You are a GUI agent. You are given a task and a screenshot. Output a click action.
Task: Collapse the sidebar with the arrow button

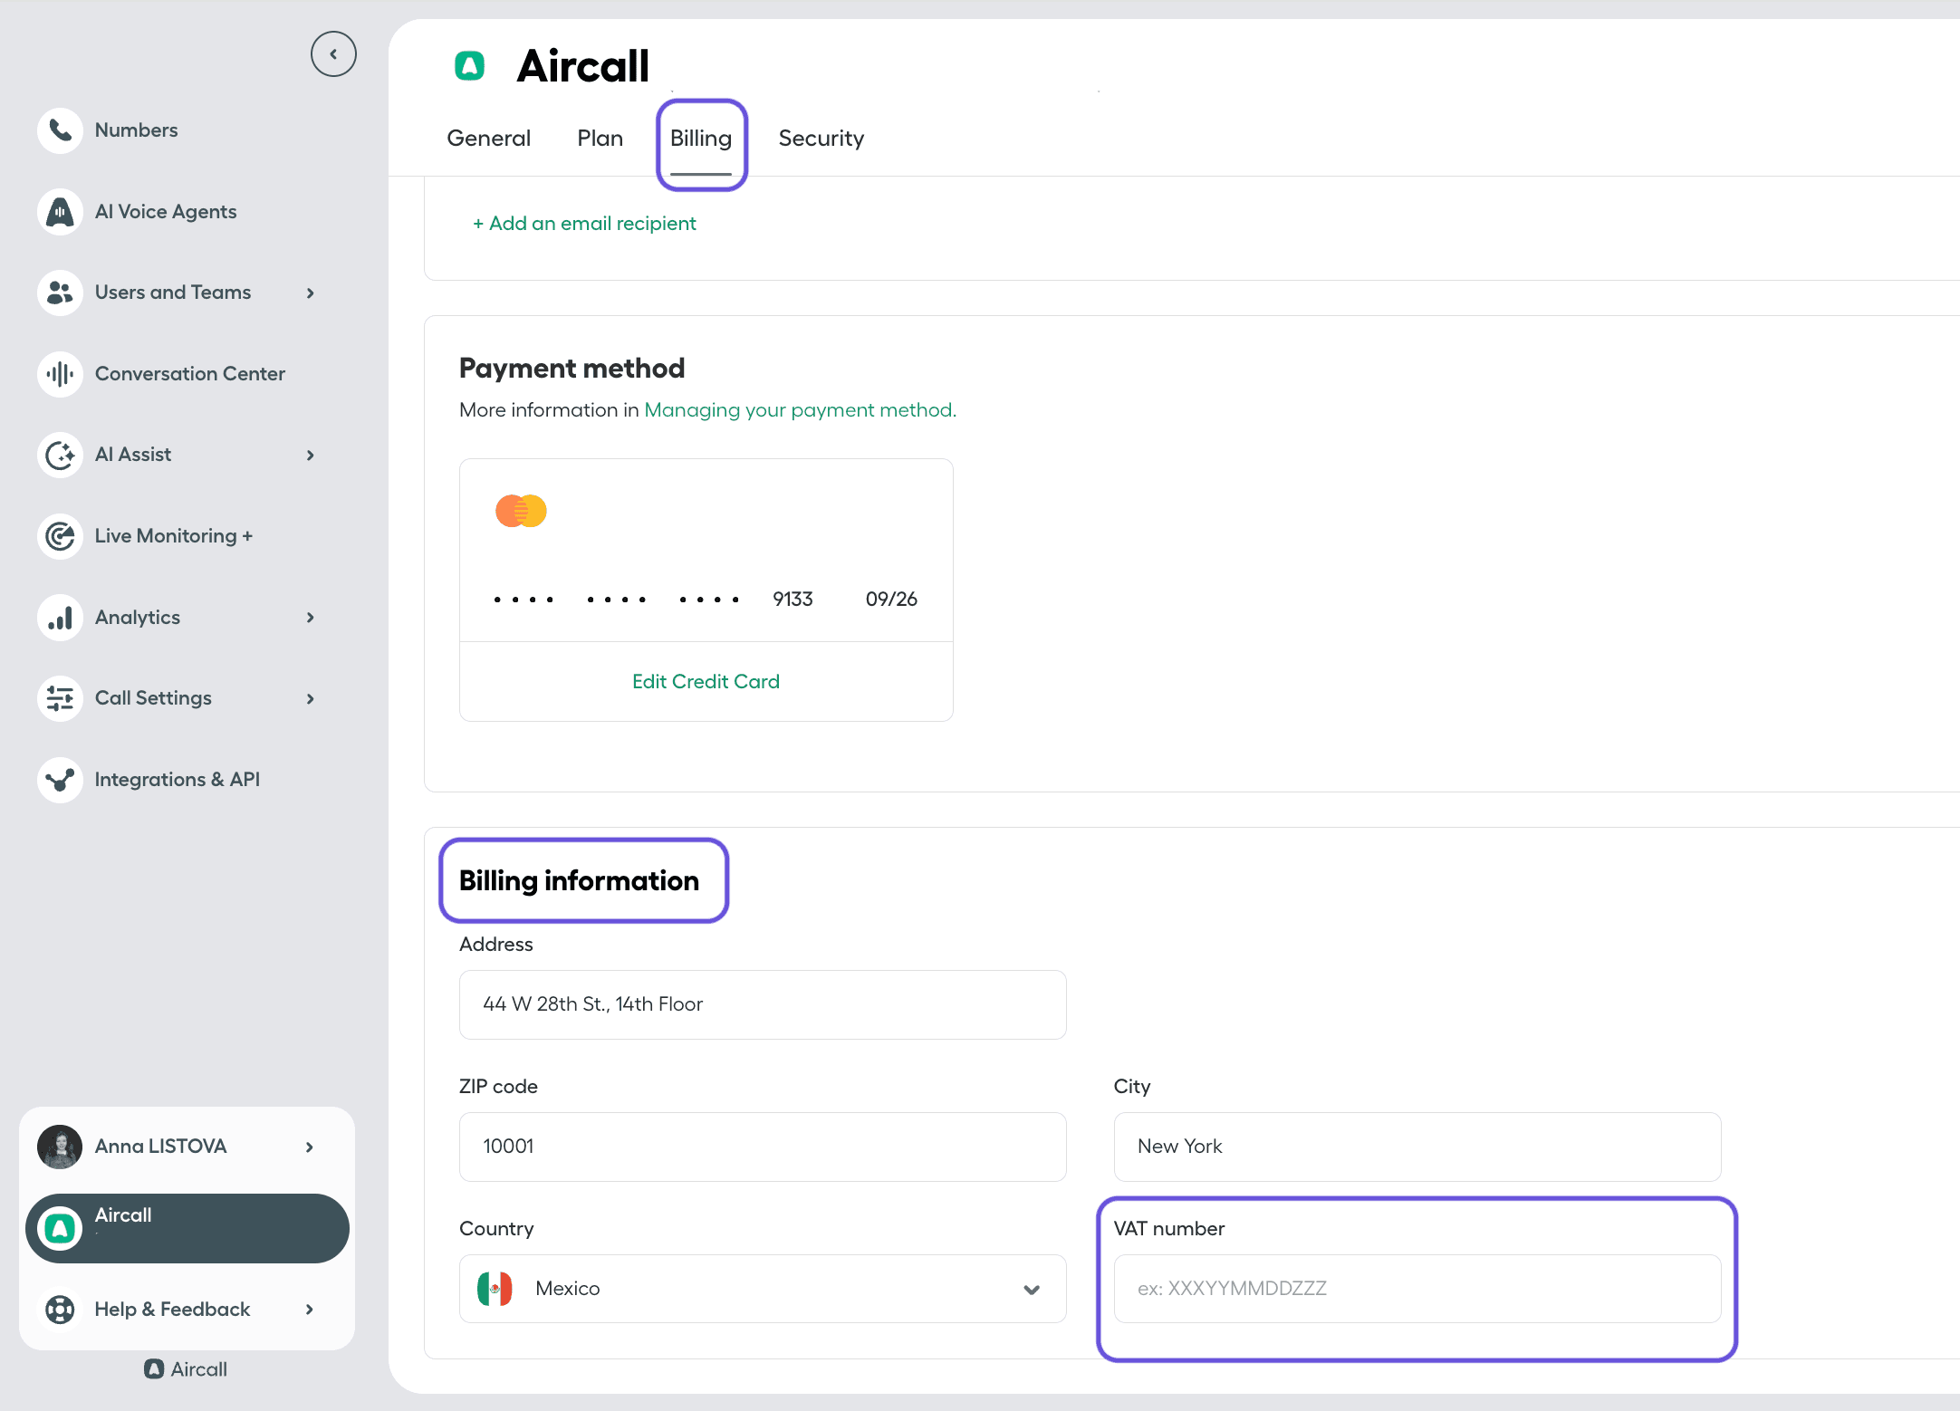pyautogui.click(x=333, y=54)
